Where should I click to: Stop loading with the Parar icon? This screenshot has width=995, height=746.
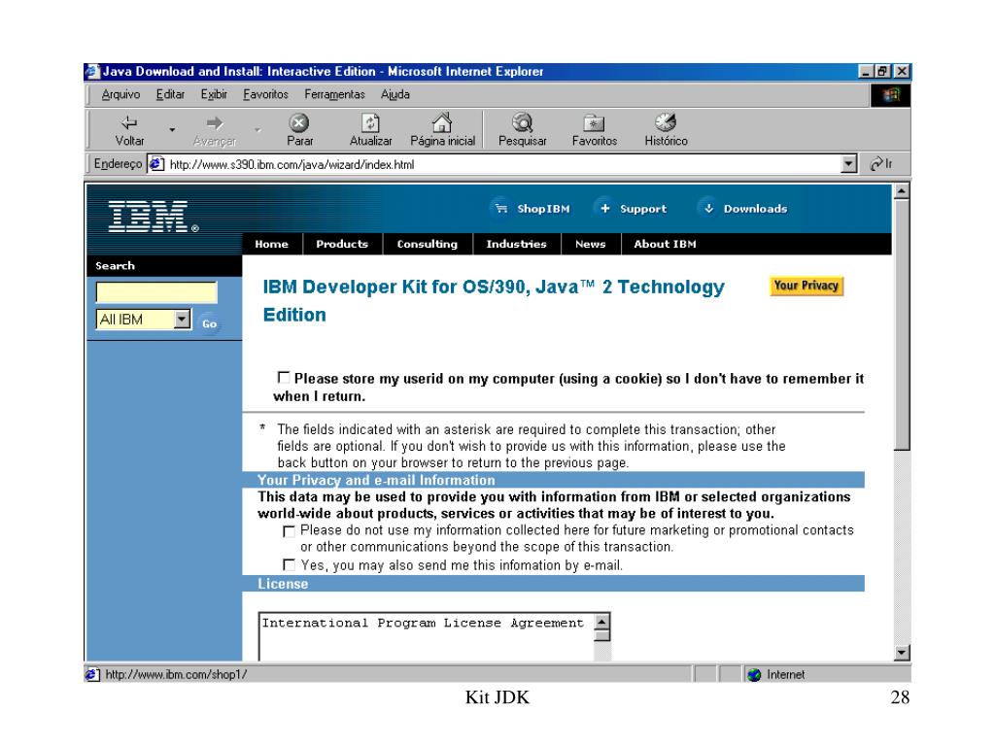299,122
